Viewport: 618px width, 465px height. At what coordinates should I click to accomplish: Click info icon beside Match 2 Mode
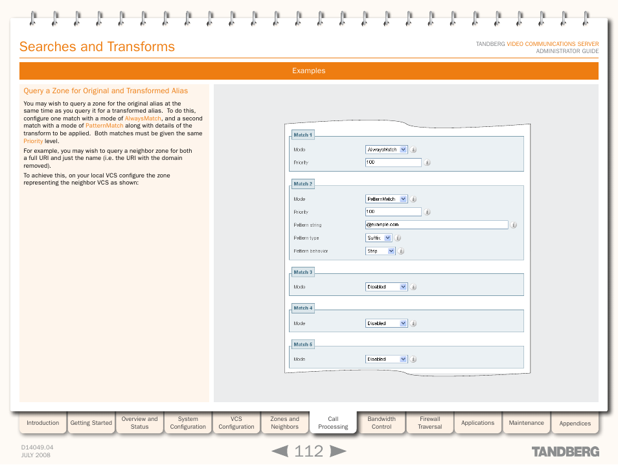[x=414, y=199]
